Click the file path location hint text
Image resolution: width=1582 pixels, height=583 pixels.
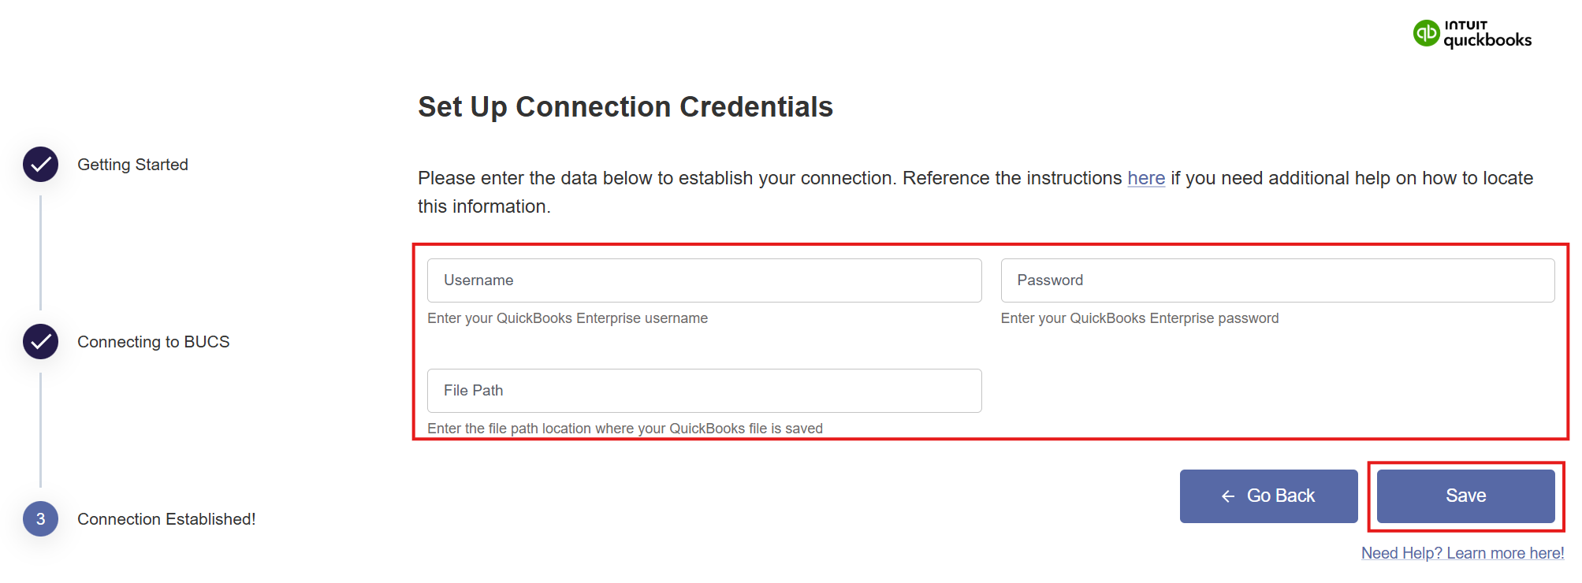[624, 429]
